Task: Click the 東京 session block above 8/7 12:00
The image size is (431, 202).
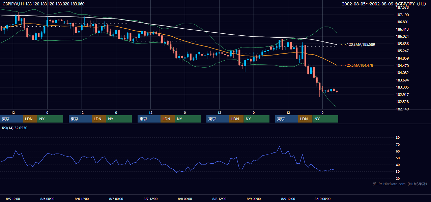Action: coord(149,119)
